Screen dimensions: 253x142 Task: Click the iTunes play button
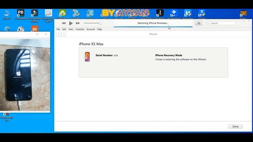[71, 23]
